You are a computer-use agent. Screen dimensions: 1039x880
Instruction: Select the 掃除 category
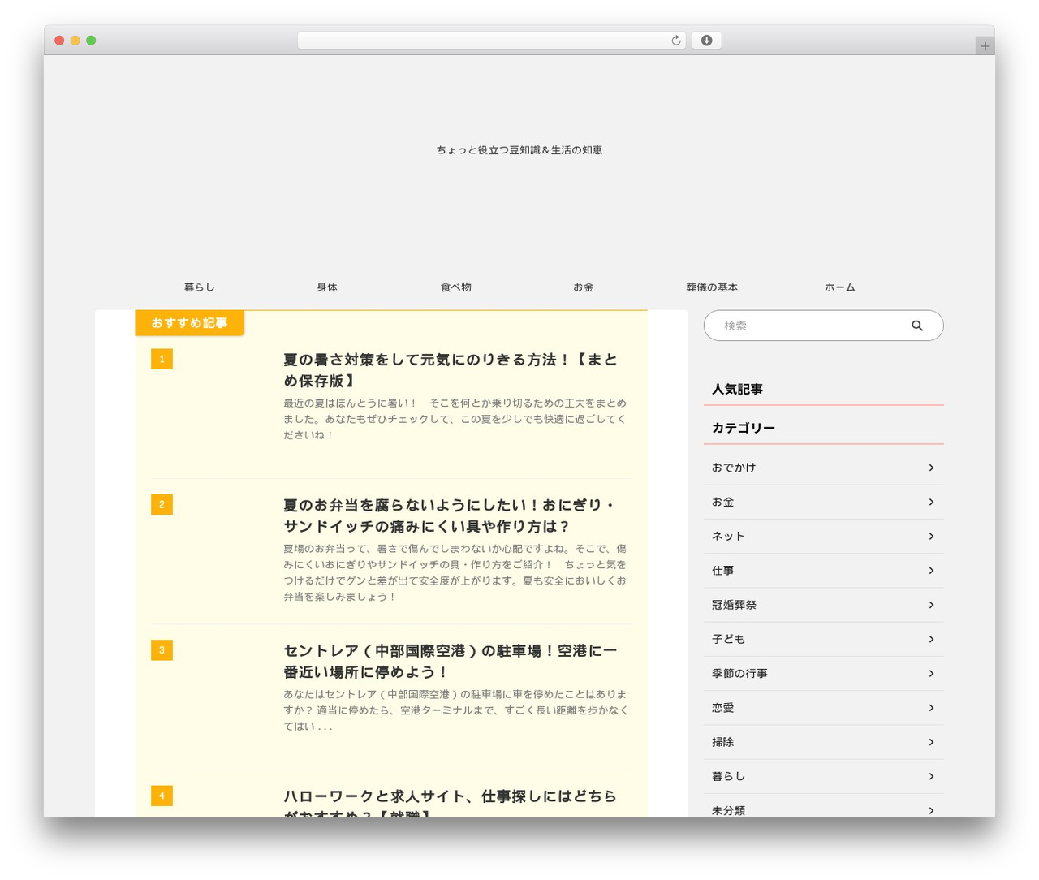(823, 742)
